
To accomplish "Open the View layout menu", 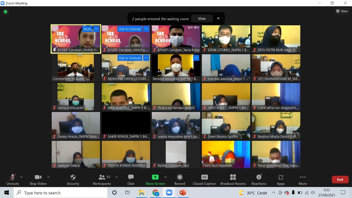I will (342, 11).
